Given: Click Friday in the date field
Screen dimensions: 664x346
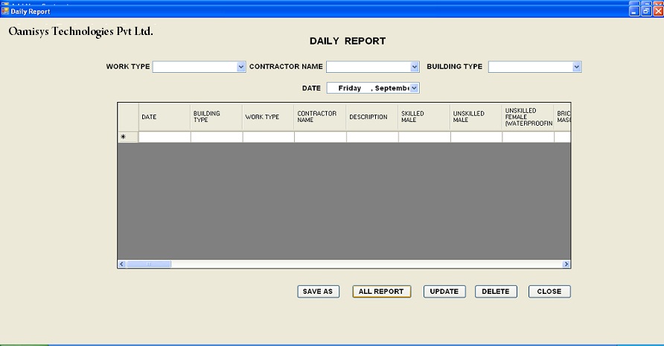Looking at the screenshot, I should (x=349, y=88).
